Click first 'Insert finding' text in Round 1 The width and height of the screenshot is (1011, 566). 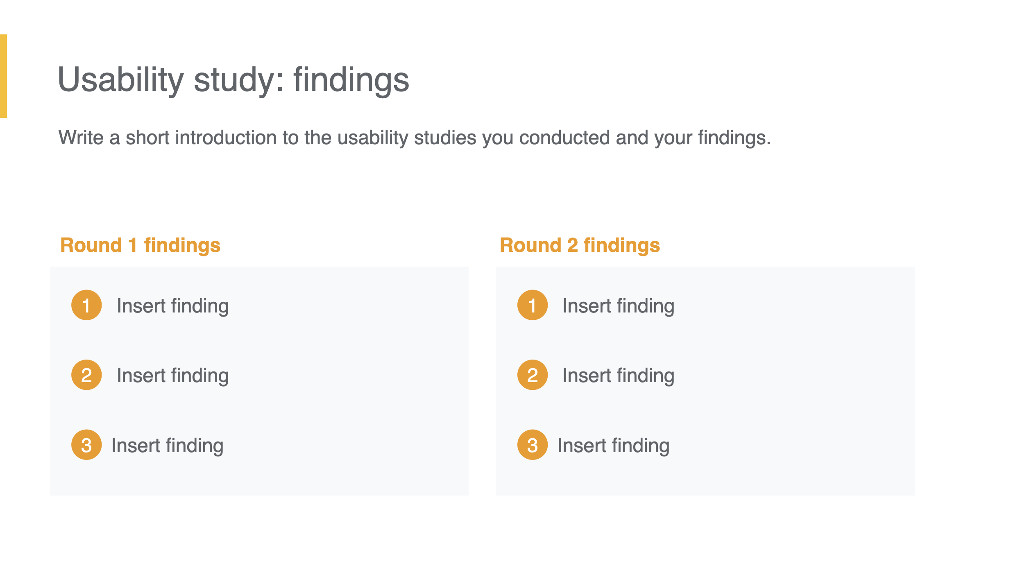coord(172,306)
